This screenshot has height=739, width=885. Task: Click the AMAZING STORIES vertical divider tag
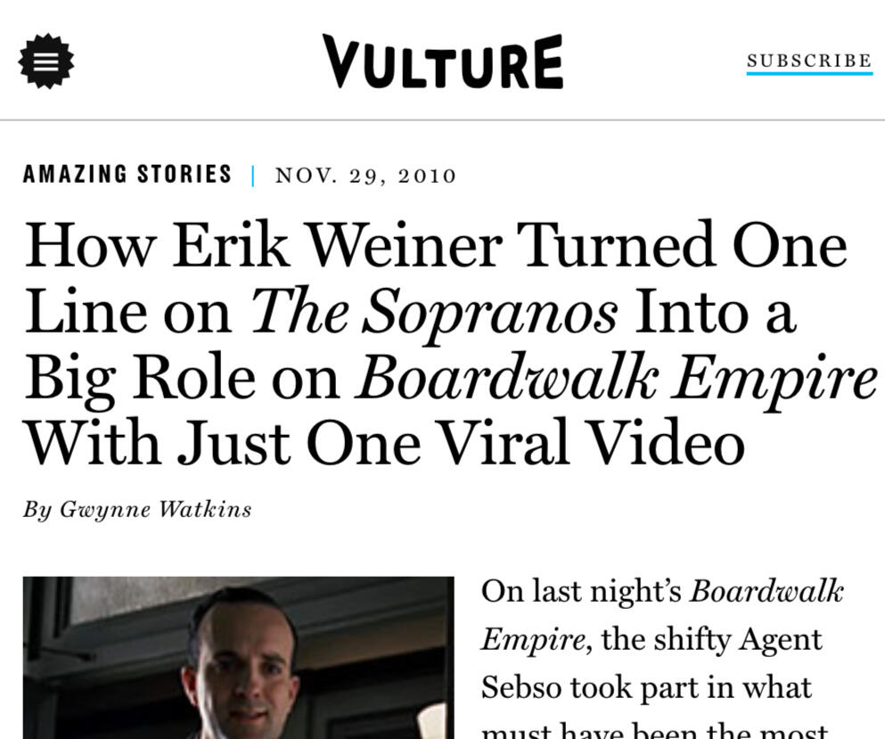[x=252, y=174]
